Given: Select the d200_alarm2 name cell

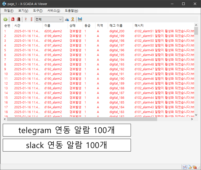Looking at the screenshot, I should [x=53, y=31].
